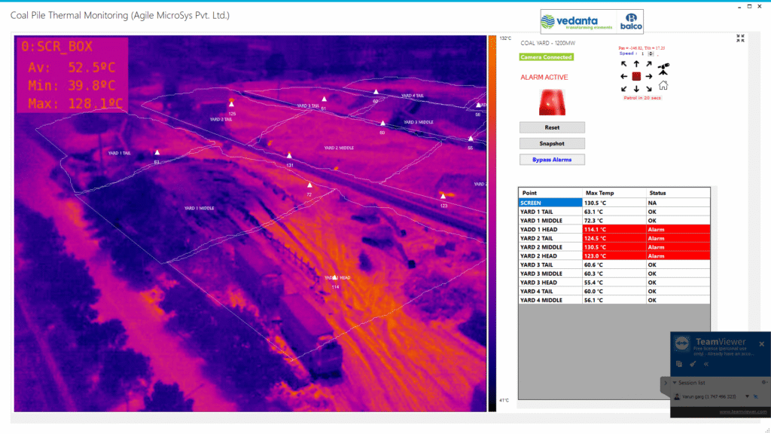The width and height of the screenshot is (771, 434).
Task: Capture an image with the Snapshot button
Action: tap(551, 142)
